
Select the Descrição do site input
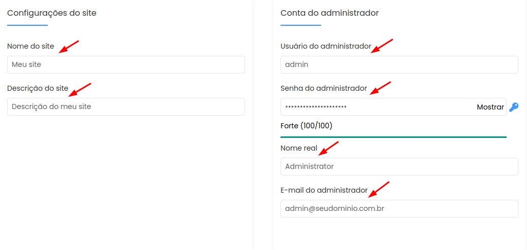(x=126, y=106)
